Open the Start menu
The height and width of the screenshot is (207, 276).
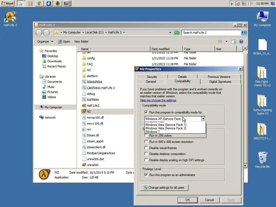point(7,3)
